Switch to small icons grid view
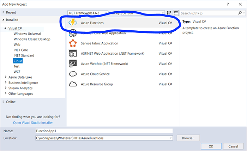 [169, 13]
